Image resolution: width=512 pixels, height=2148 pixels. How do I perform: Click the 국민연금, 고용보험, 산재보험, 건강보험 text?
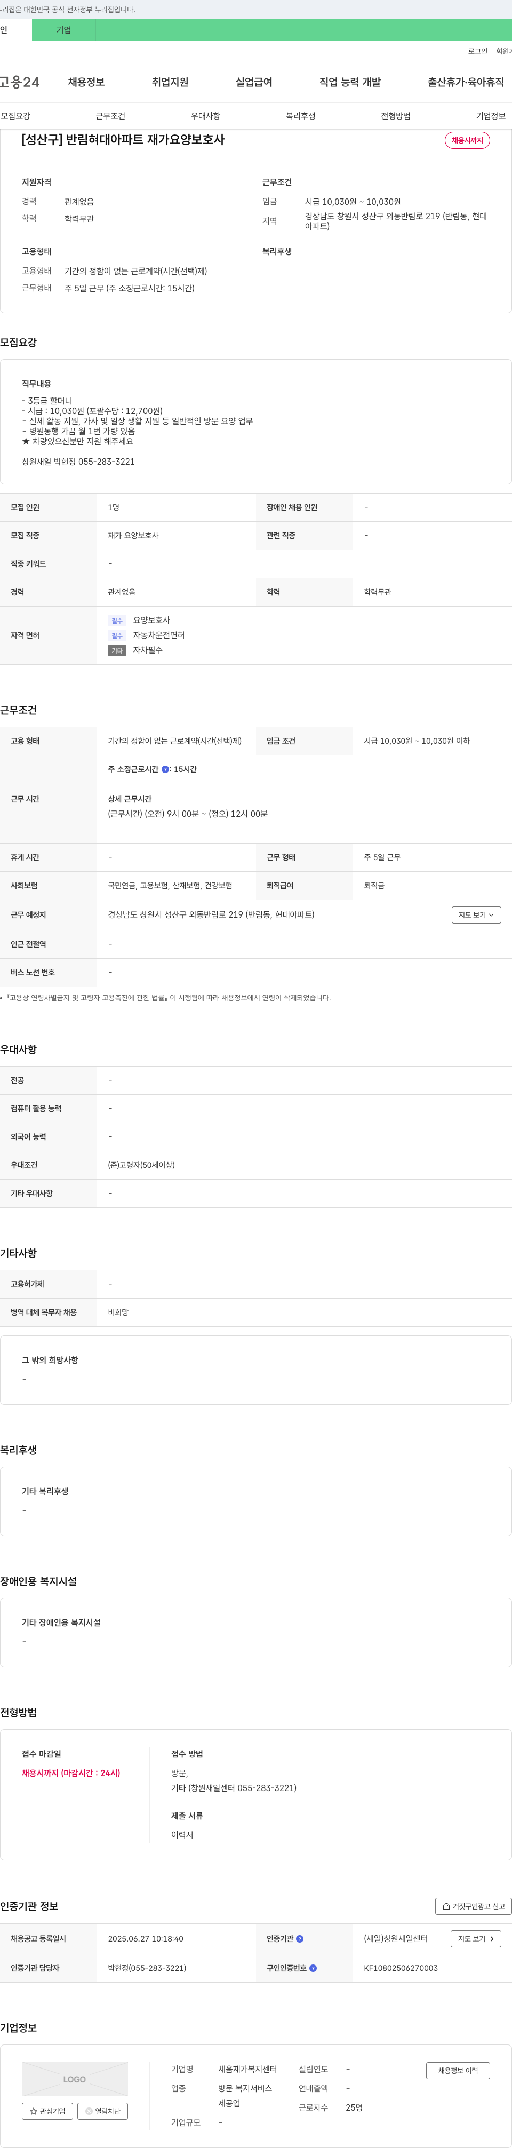click(170, 886)
